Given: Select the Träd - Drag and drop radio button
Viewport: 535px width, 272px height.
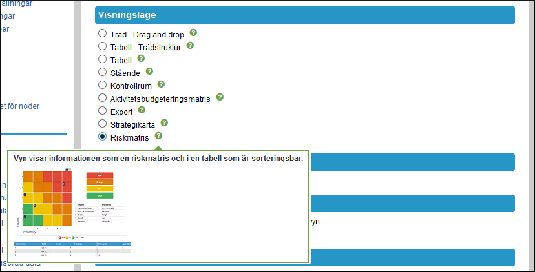Looking at the screenshot, I should point(102,34).
